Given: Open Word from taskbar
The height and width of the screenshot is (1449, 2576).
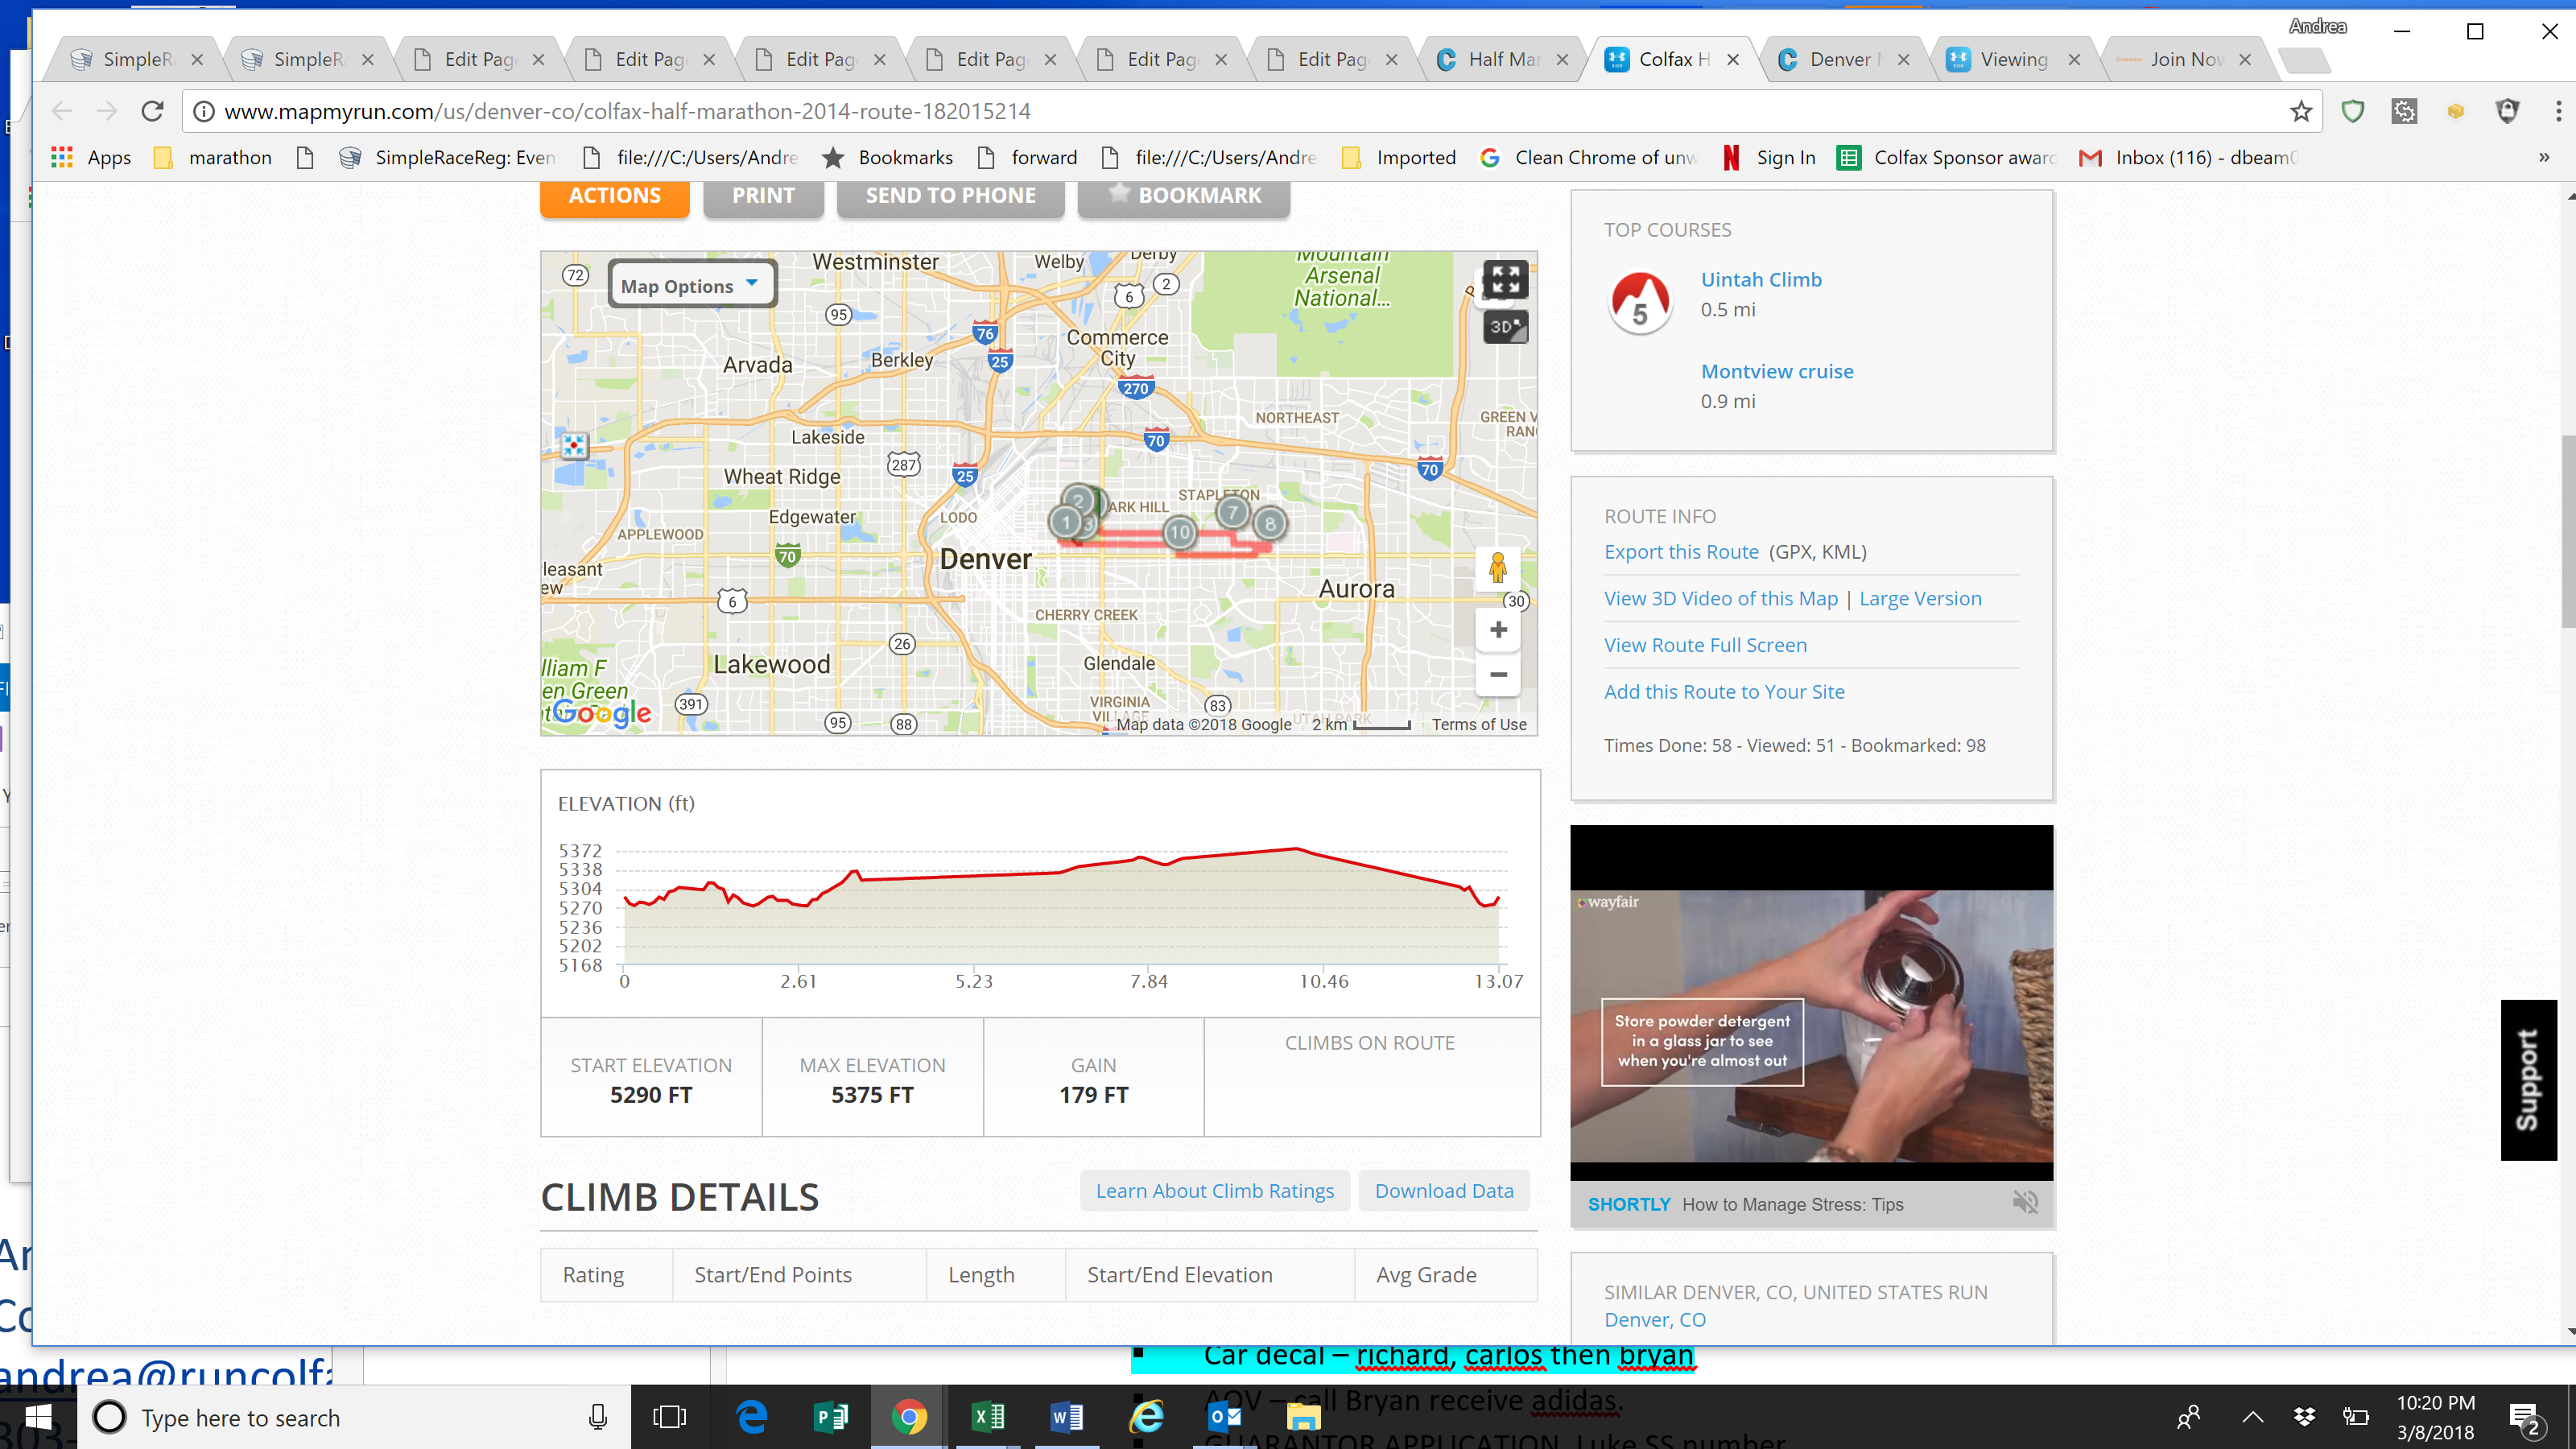Looking at the screenshot, I should 1067,1417.
